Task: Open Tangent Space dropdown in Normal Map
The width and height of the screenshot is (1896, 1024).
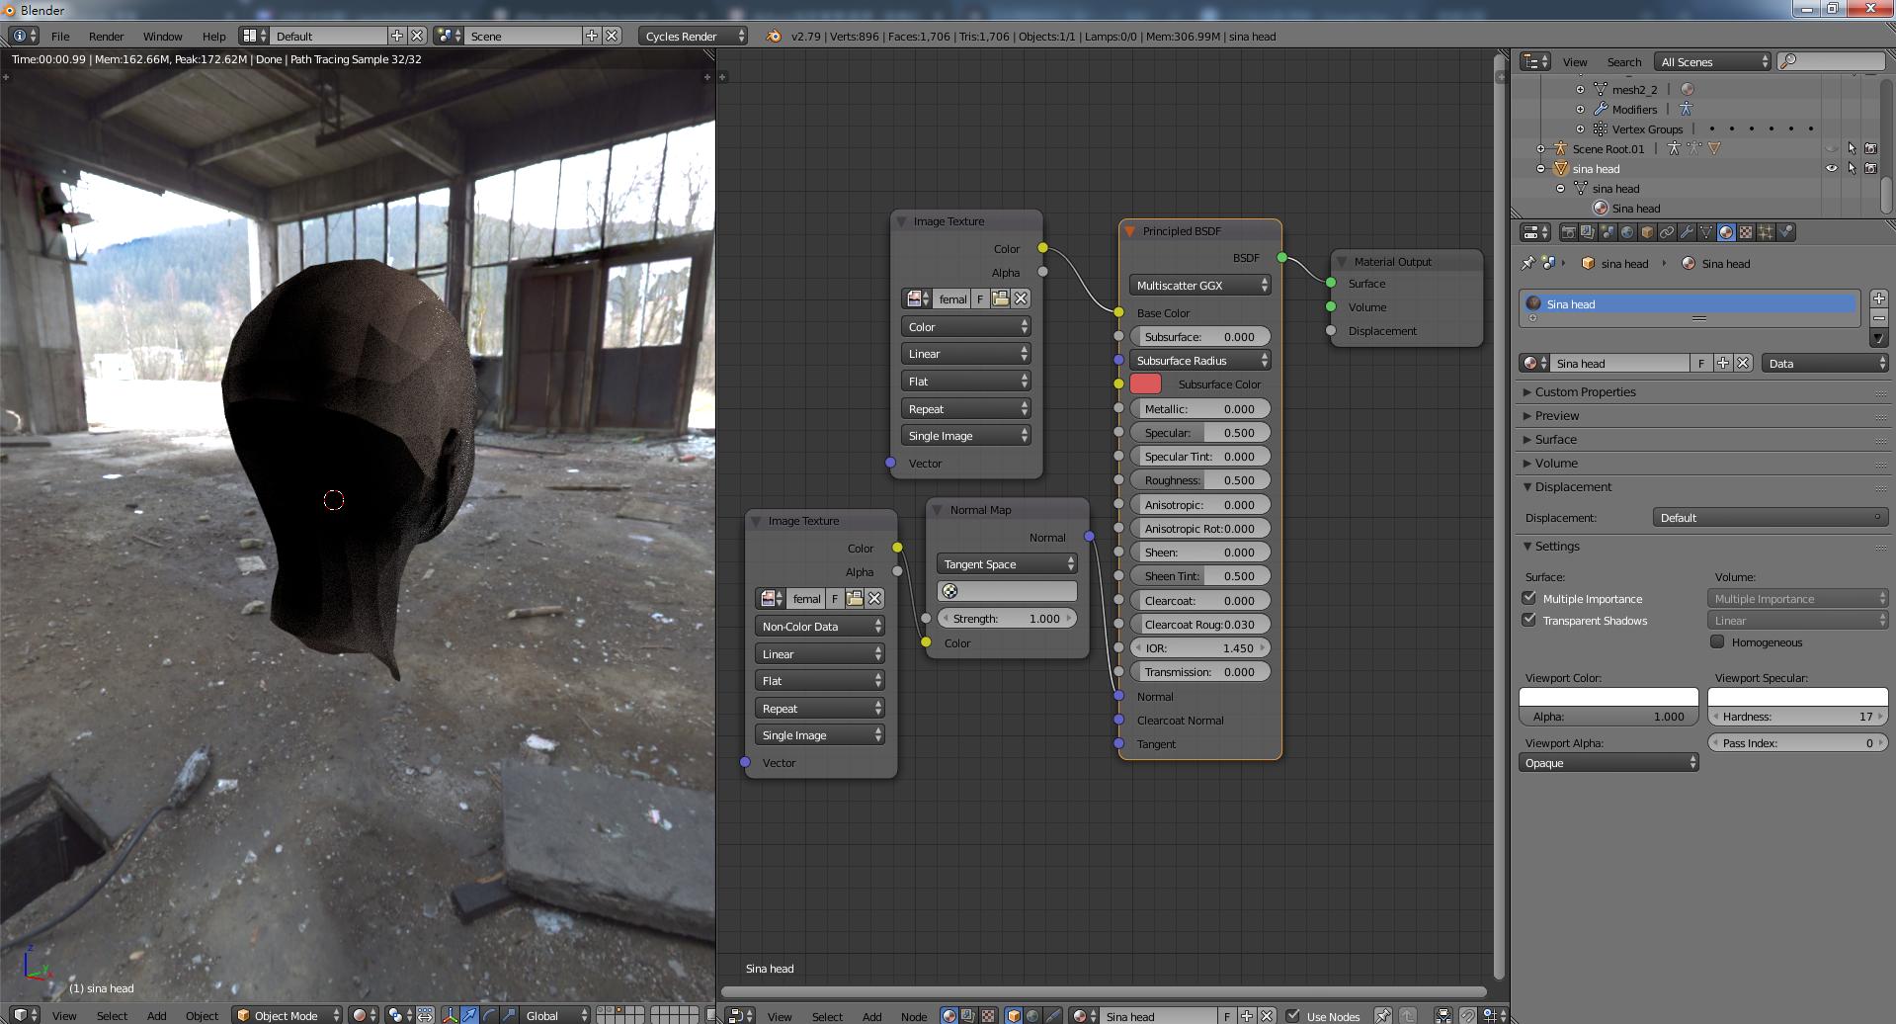Action: 1007,563
